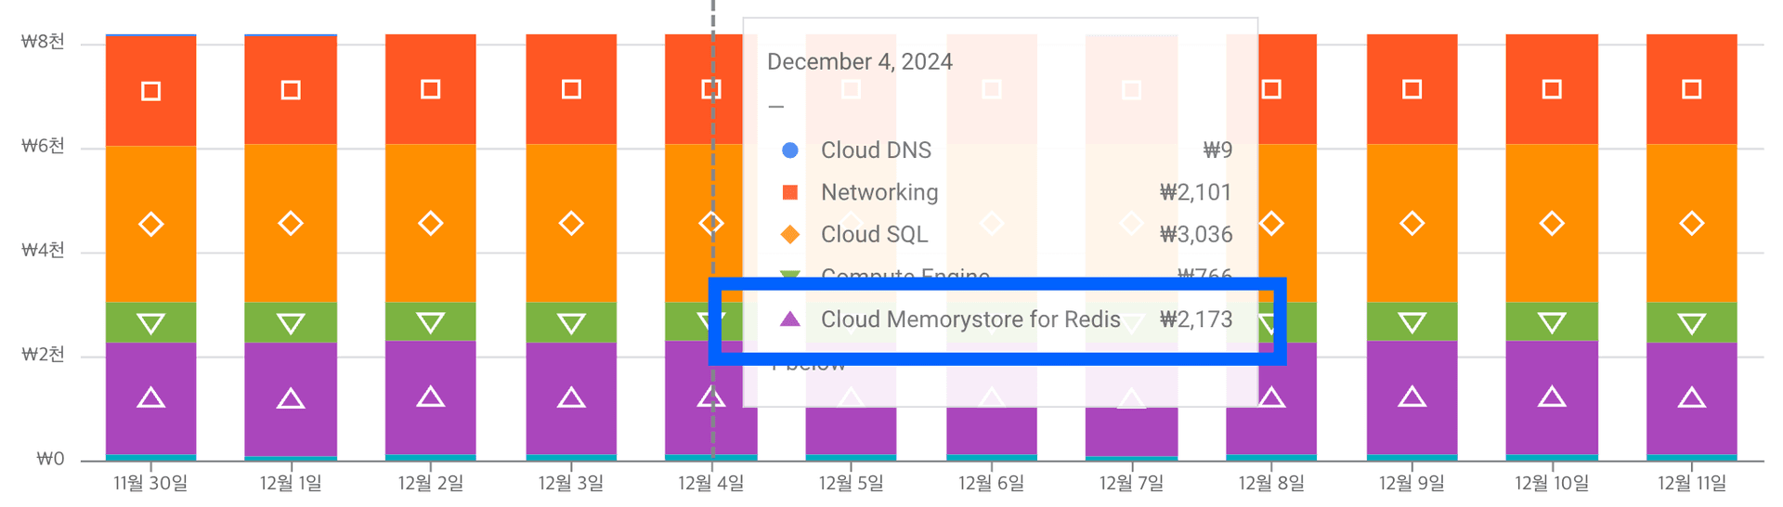Click the diamond marker in the 12월 1일 bar
The image size is (1783, 507).
(291, 224)
